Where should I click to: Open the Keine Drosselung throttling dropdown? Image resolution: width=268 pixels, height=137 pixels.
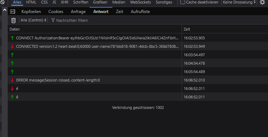[239, 2]
